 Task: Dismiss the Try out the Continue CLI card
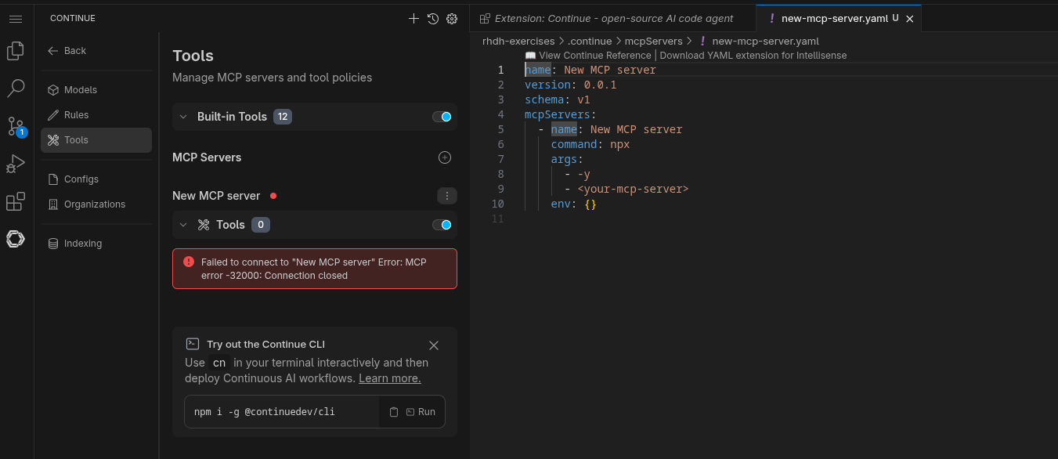pyautogui.click(x=434, y=345)
